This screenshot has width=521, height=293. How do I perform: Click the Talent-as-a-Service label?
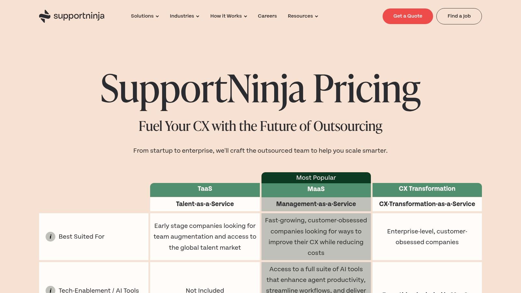point(204,204)
